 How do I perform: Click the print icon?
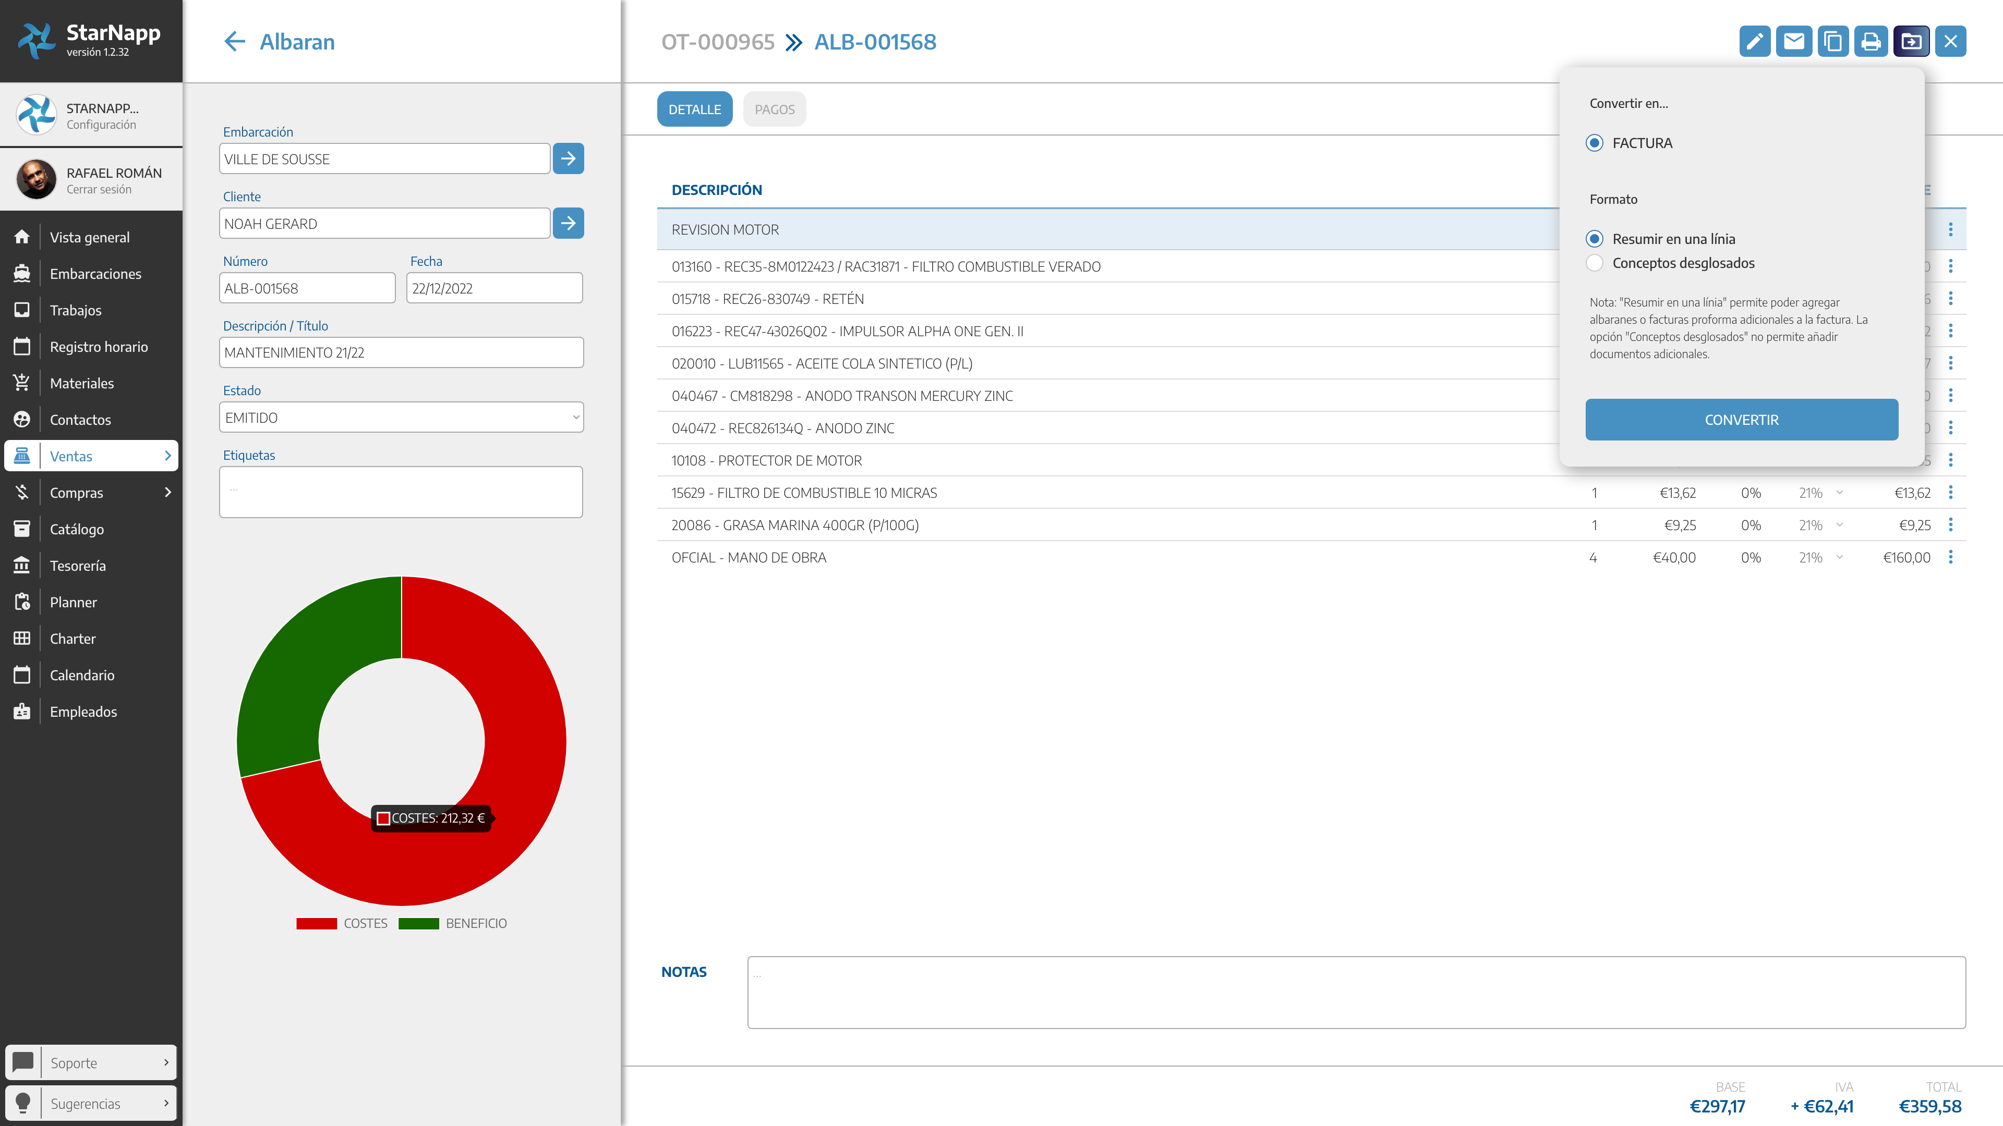coord(1872,41)
